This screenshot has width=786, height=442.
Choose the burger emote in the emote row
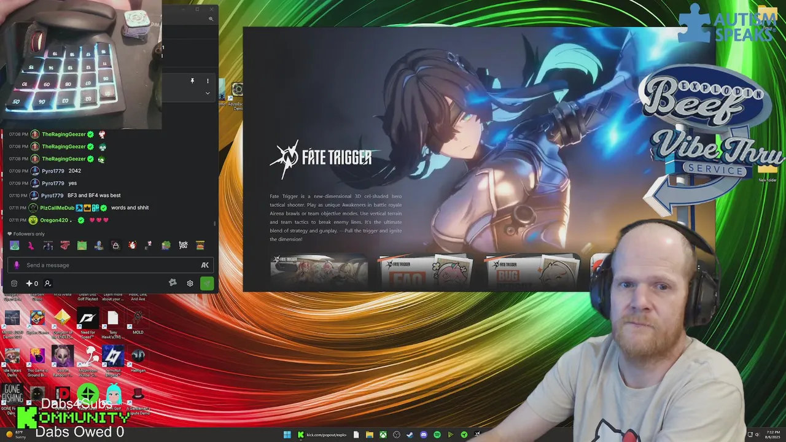[200, 246]
